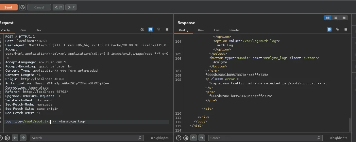Click the Response Search input field

point(265,138)
